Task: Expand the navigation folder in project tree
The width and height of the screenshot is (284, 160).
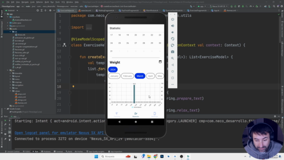Action: tap(11, 85)
